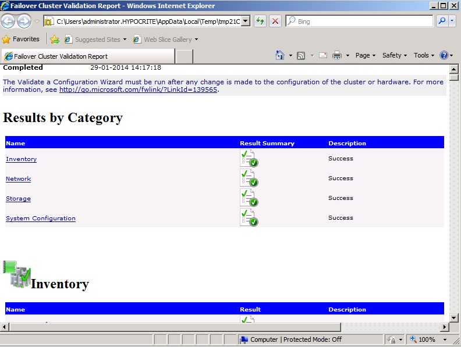
Task: Click the Network result success icon
Action: (x=249, y=178)
